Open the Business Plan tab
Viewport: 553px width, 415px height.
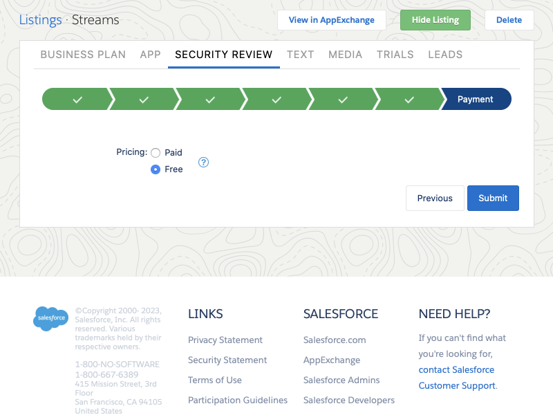pos(83,55)
